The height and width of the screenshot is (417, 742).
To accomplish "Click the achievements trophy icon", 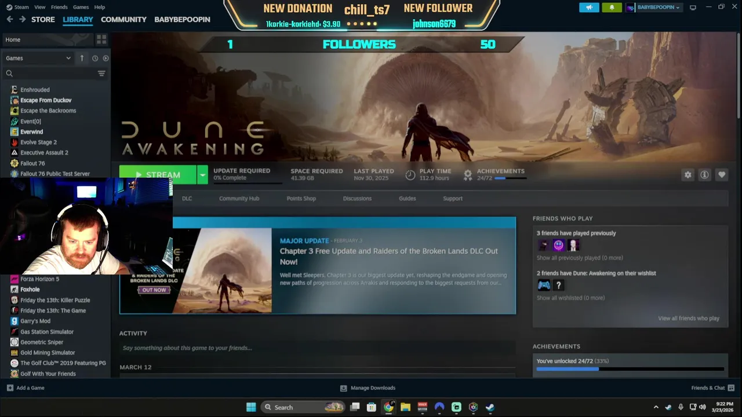I will [x=468, y=175].
